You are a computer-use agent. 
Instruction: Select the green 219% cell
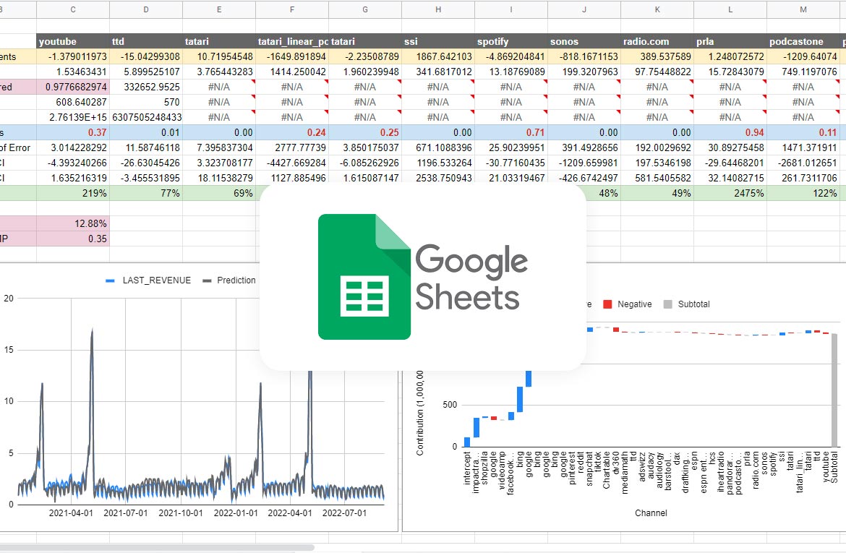click(73, 192)
